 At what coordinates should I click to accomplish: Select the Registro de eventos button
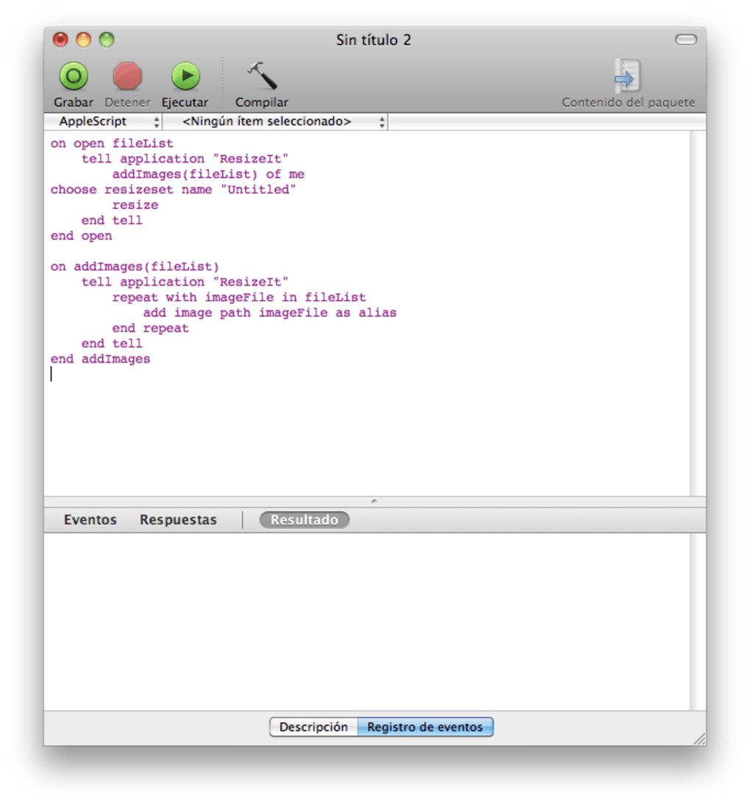pyautogui.click(x=425, y=727)
